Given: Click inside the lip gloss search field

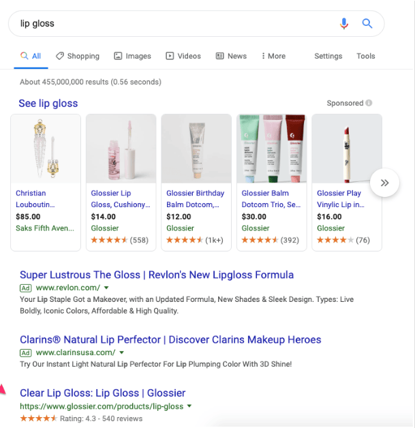Looking at the screenshot, I should 170,24.
